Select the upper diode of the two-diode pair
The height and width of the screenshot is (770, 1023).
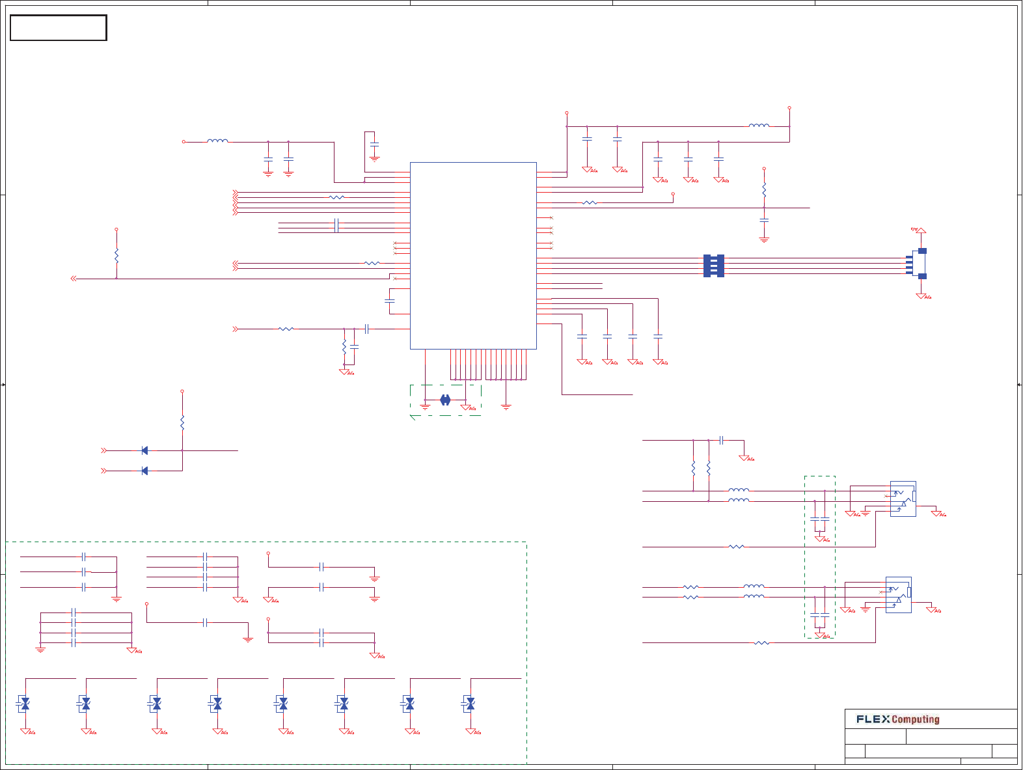(x=144, y=450)
